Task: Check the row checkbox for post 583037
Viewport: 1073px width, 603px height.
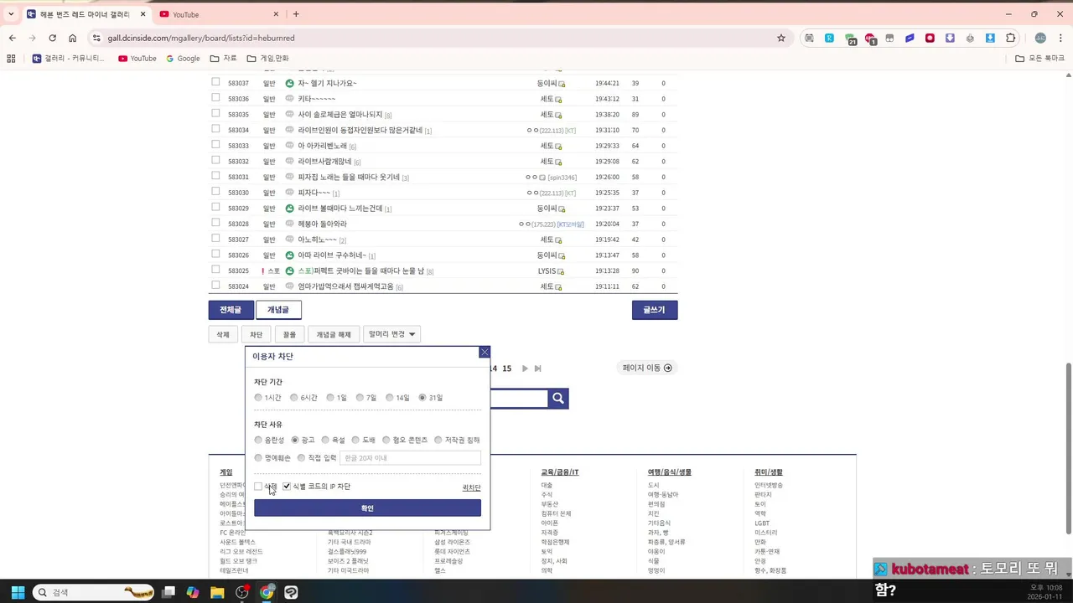Action: [215, 82]
